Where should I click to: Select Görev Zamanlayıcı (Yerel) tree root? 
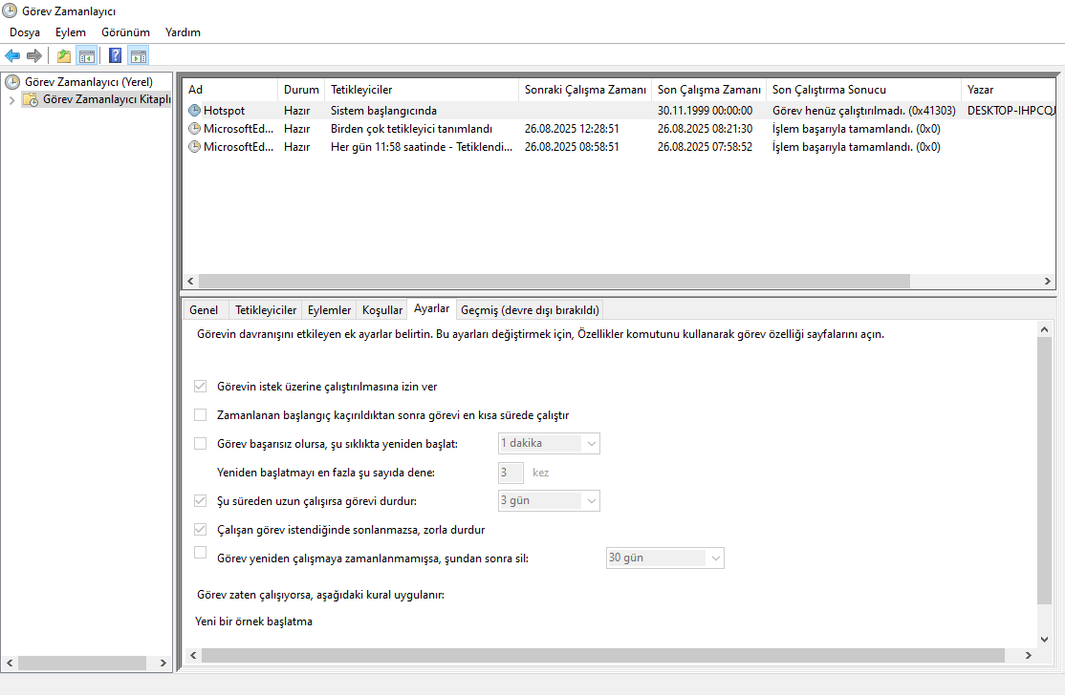tap(89, 82)
